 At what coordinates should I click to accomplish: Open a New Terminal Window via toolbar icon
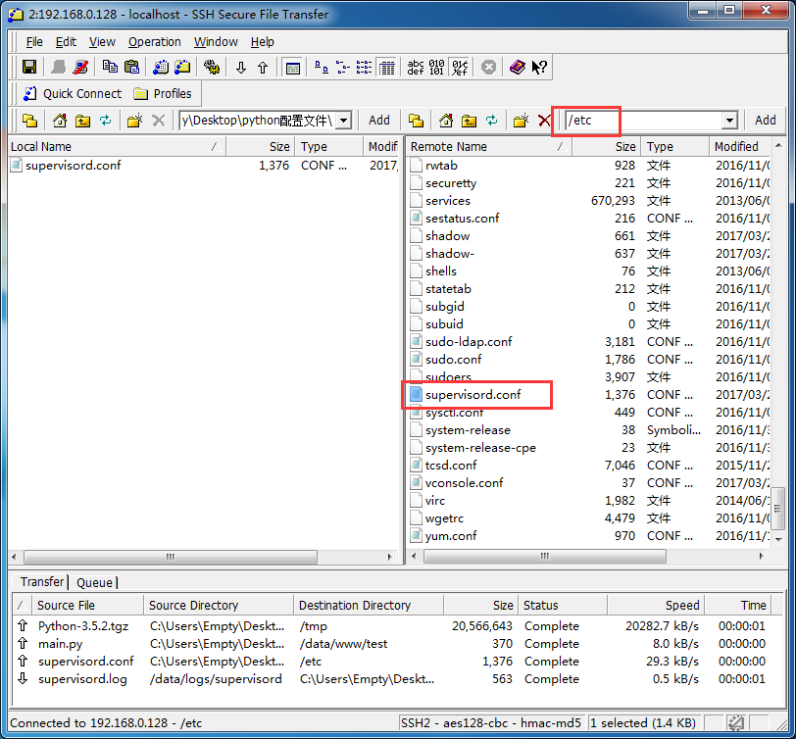point(161,67)
